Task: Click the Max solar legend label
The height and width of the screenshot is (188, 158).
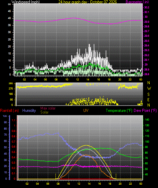Action: click(48, 108)
